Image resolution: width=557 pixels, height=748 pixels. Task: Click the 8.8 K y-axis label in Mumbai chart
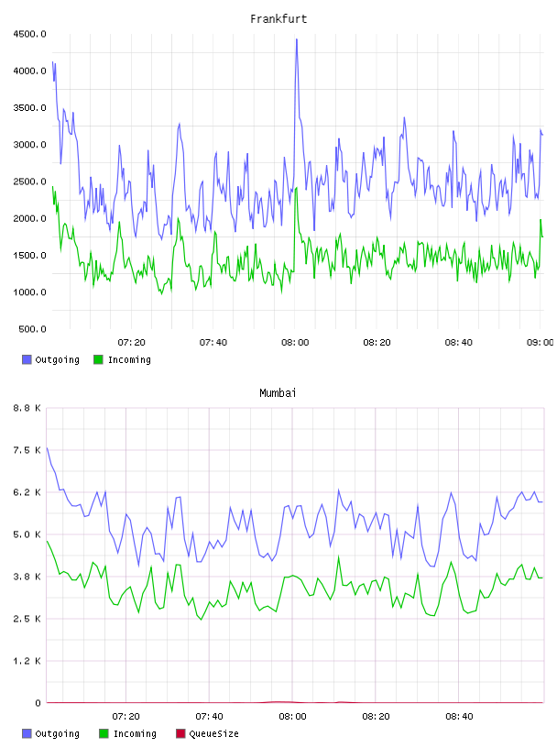[27, 408]
